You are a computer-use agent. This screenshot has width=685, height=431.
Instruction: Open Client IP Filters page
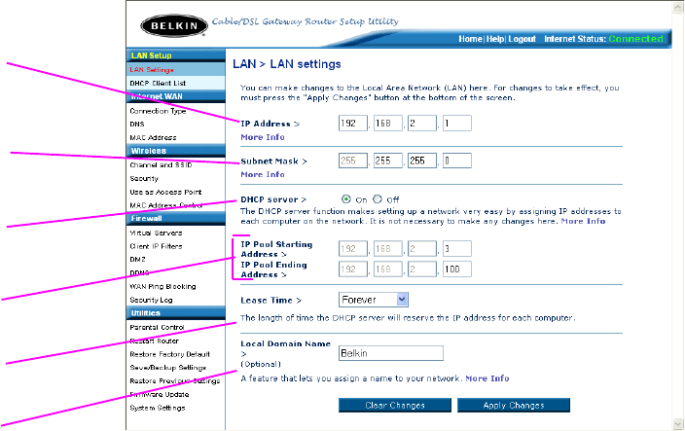156,246
